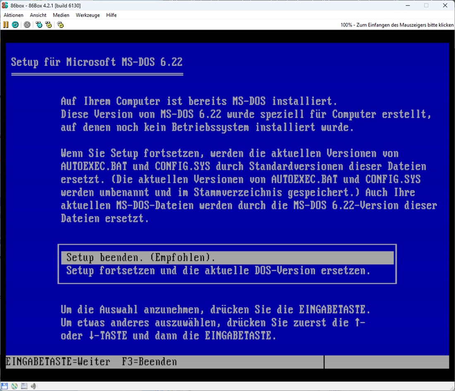
Task: Open the Ansicht menu
Action: click(38, 15)
